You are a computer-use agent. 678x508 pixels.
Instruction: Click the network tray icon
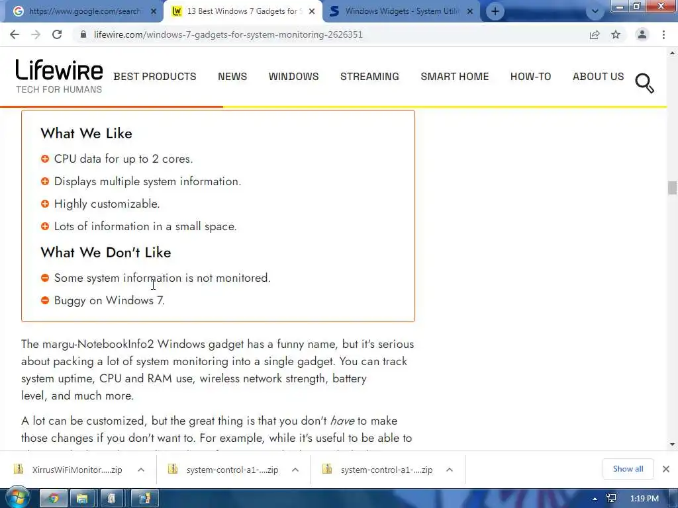tap(611, 499)
